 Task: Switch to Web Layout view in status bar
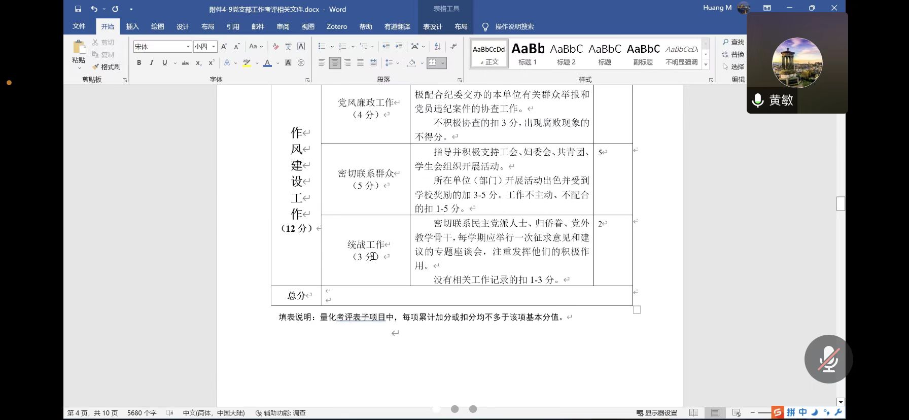coord(737,413)
